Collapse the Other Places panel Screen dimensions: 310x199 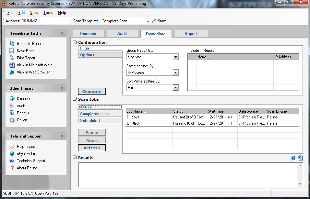[x=62, y=88]
